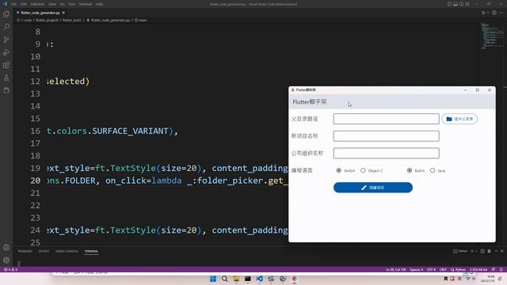Image resolution: width=507 pixels, height=285 pixels.
Task: Select the flutter_code_generator.py editor tab
Action: click(x=40, y=13)
